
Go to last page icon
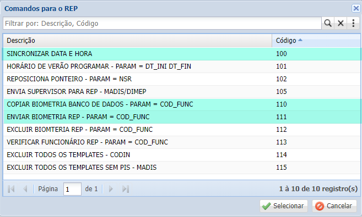(x=126, y=189)
